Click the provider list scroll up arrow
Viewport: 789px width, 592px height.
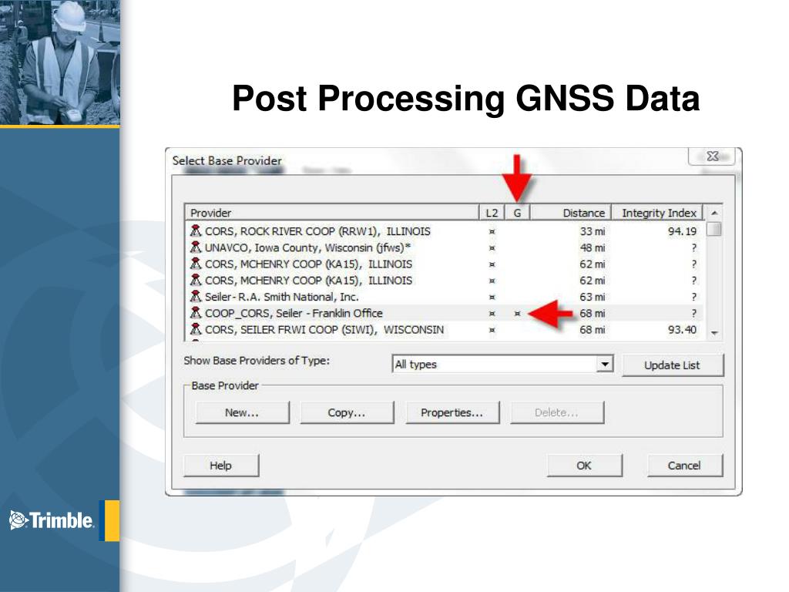pyautogui.click(x=714, y=213)
